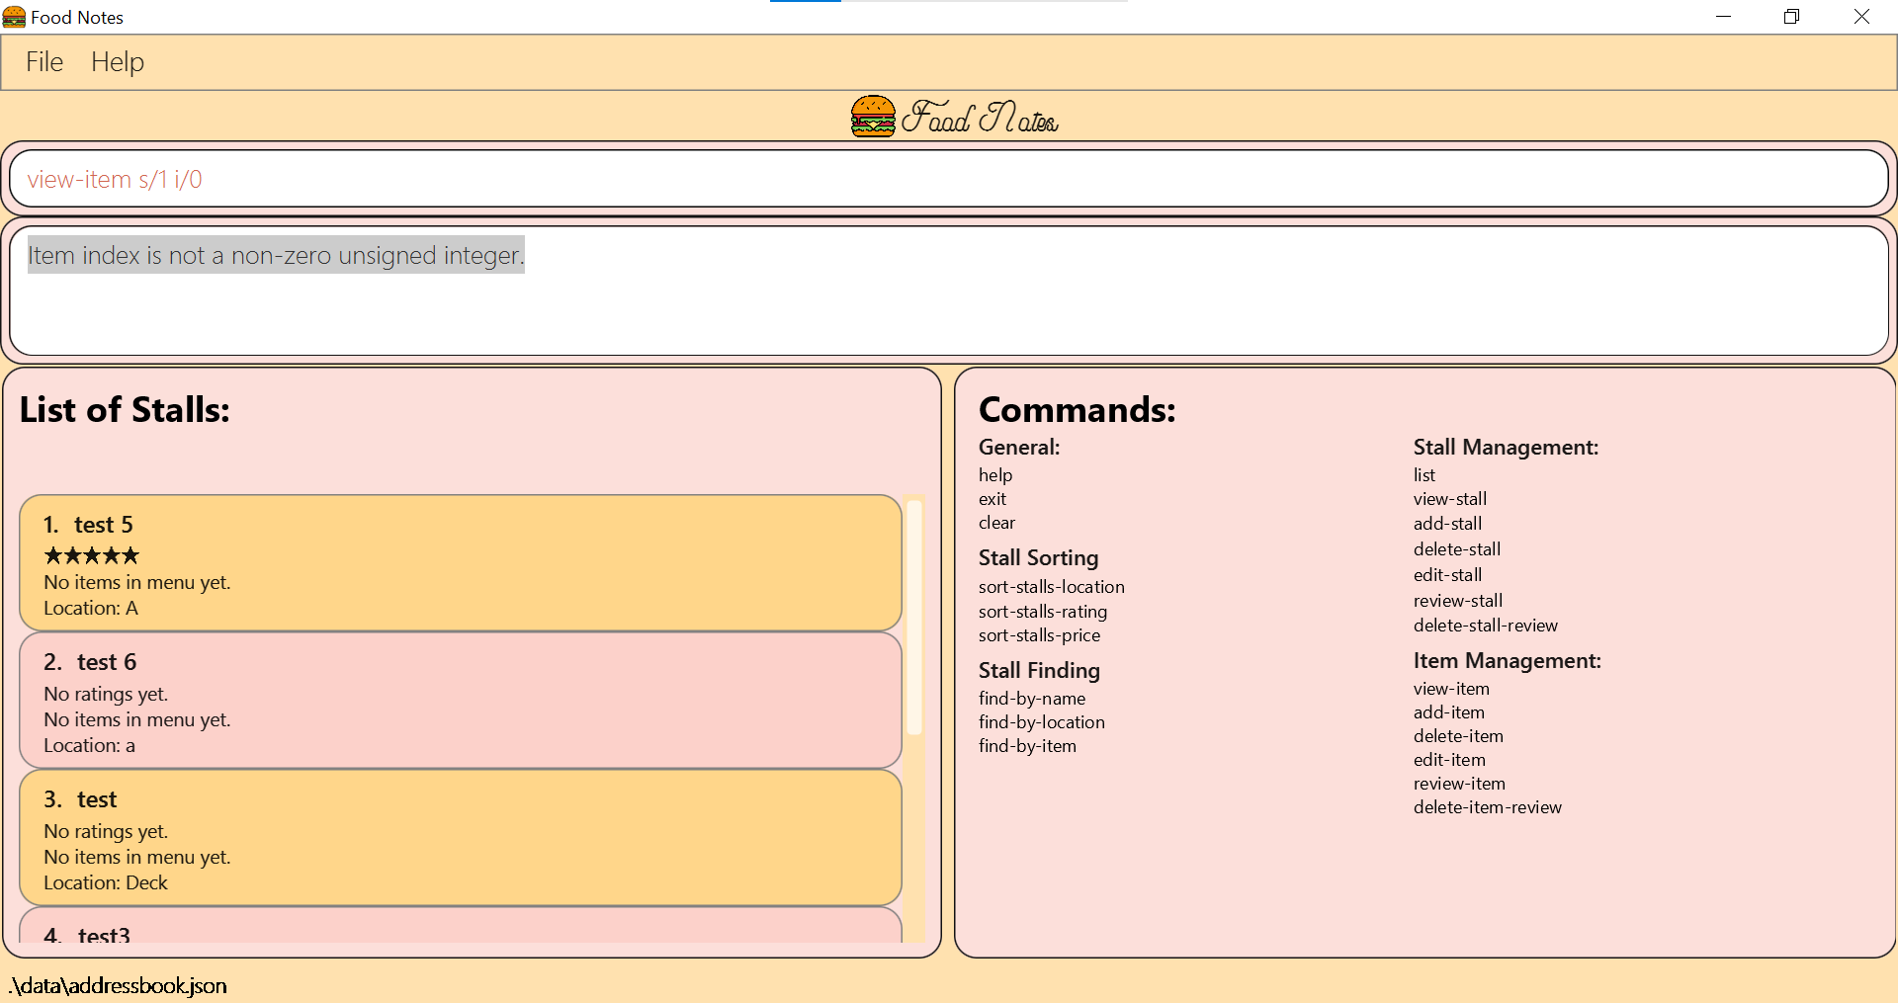Screen dimensions: 1898x1003
Task: Click the command input field with view-item text
Action: tap(948, 179)
